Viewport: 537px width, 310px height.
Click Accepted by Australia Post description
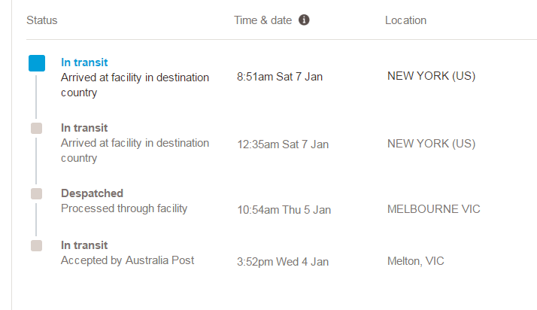click(x=127, y=260)
